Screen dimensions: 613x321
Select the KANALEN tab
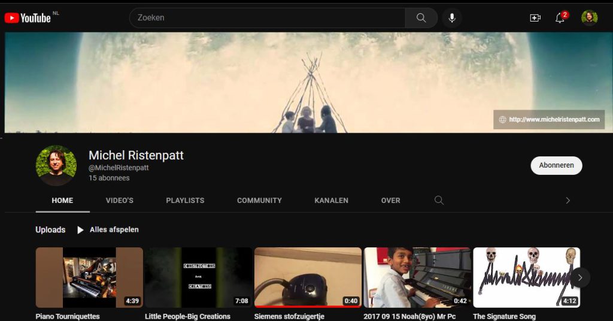click(x=331, y=201)
